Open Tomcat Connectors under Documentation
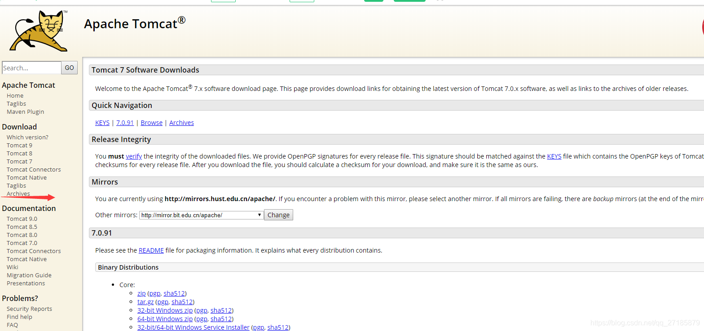 point(34,251)
